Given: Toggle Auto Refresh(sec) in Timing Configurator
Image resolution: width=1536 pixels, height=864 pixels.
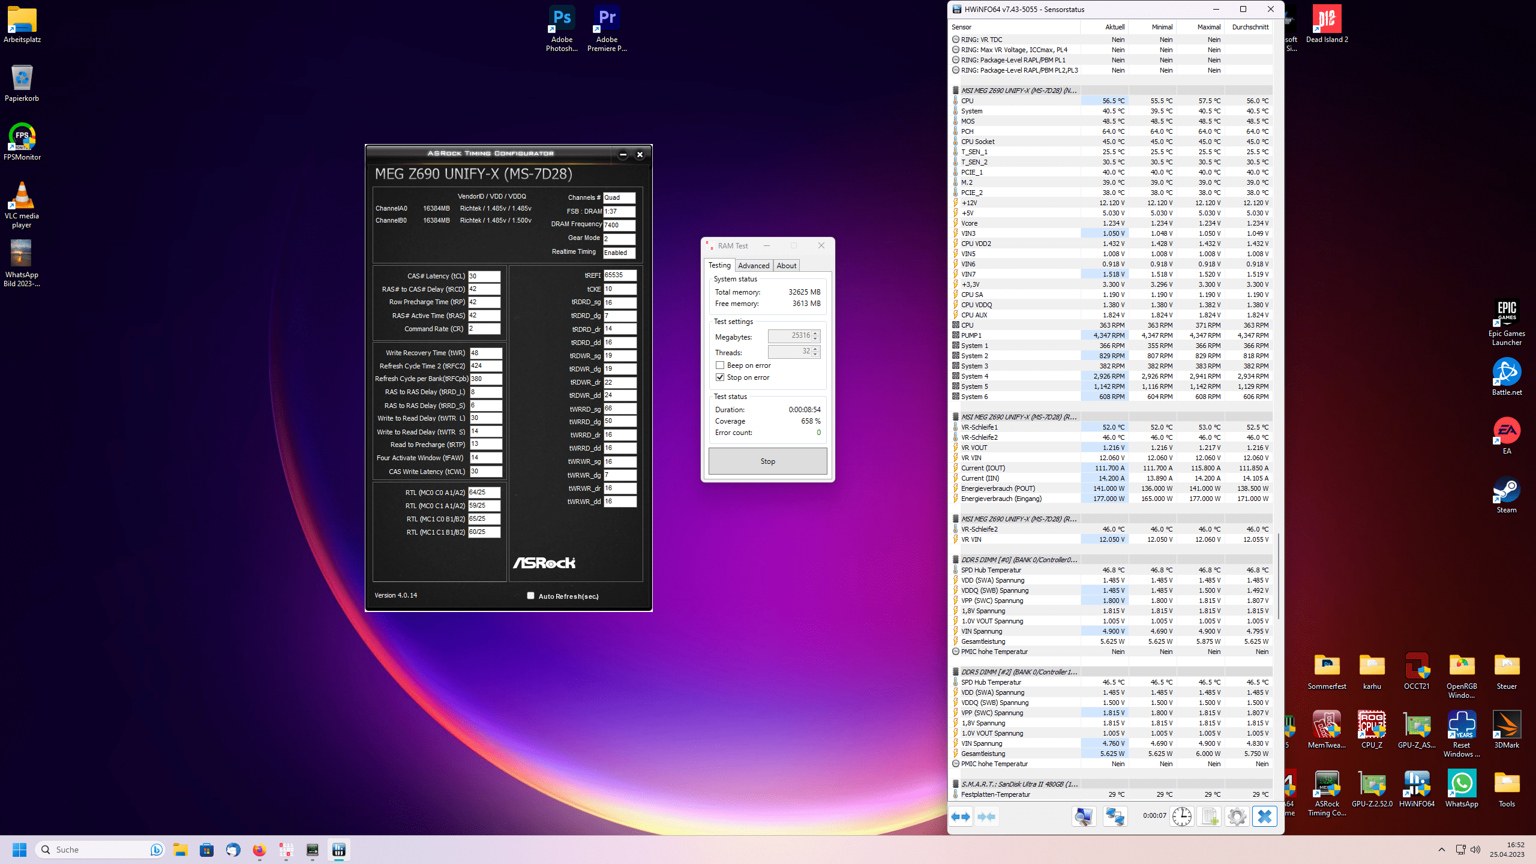Looking at the screenshot, I should pos(530,596).
